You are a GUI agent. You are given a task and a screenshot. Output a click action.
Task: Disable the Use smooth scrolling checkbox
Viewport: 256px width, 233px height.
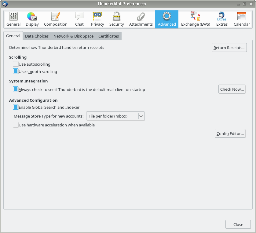tap(16, 71)
